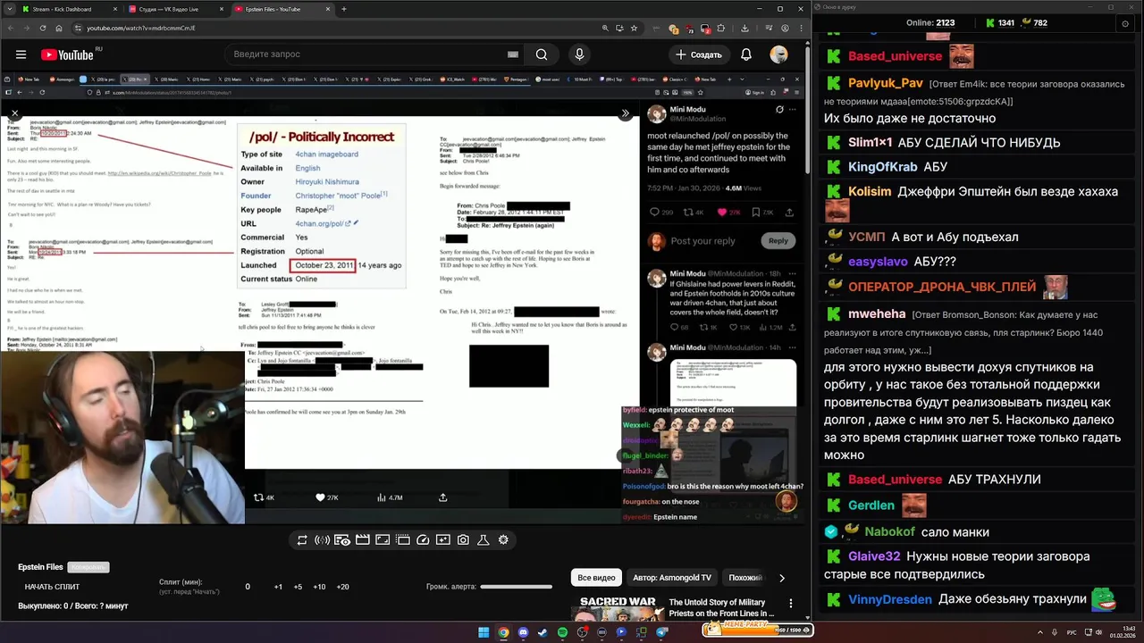The image size is (1144, 643).
Task: Open the Windows Start button
Action: (484, 632)
